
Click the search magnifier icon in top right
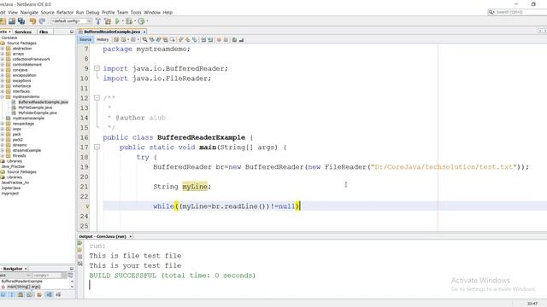click(x=491, y=12)
